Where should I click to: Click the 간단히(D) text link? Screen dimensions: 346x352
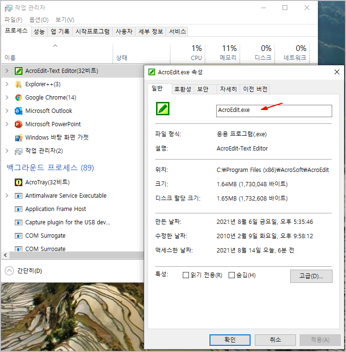(x=30, y=271)
